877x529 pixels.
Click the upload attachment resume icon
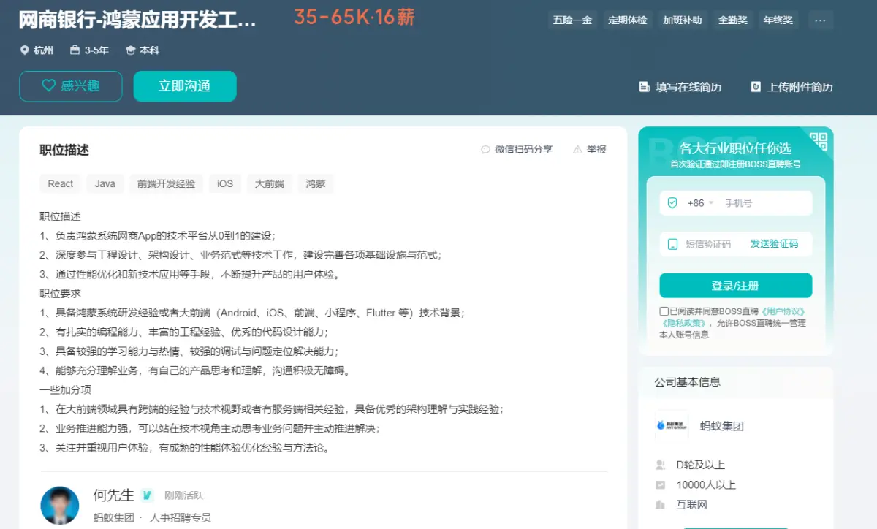756,87
